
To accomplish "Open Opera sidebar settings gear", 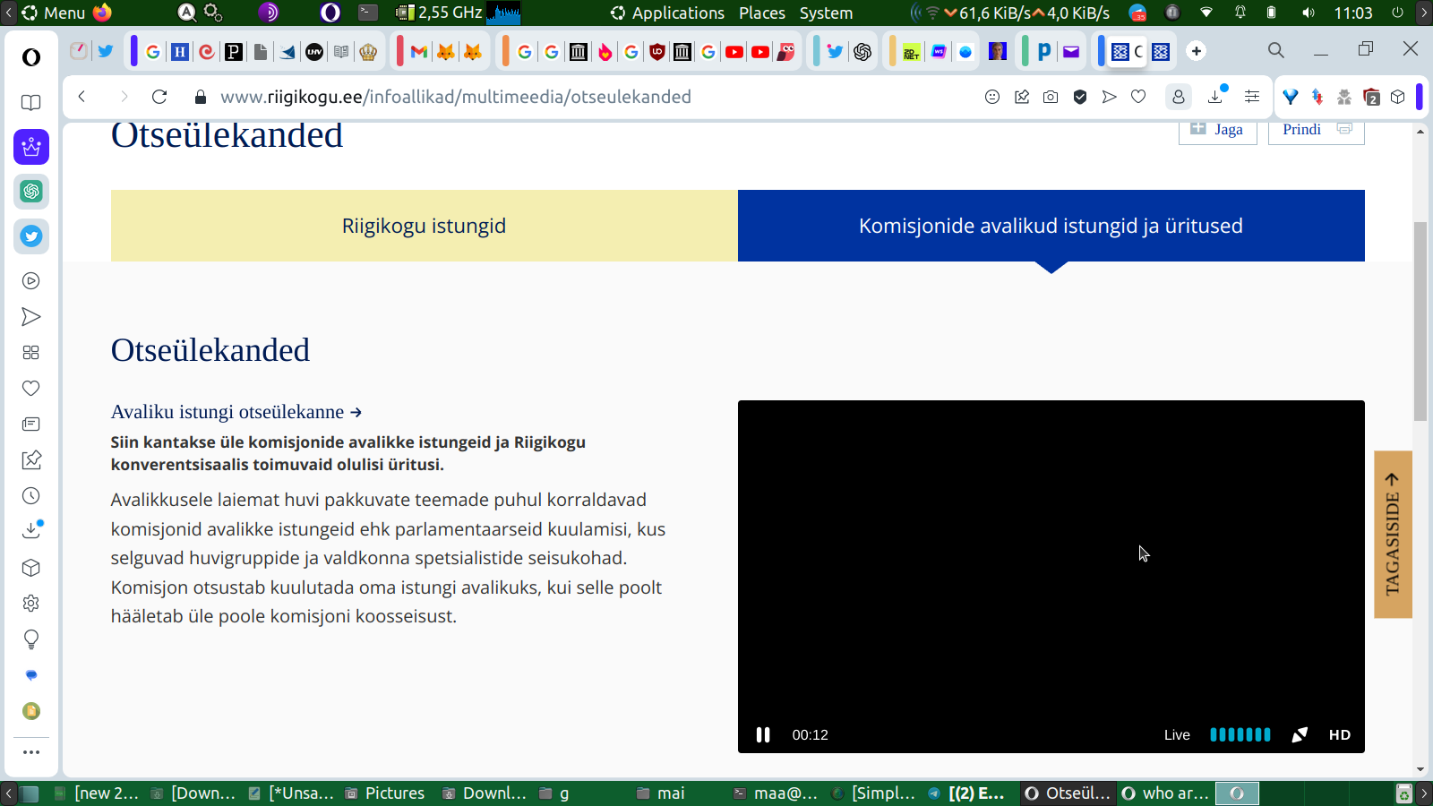I will click(31, 604).
